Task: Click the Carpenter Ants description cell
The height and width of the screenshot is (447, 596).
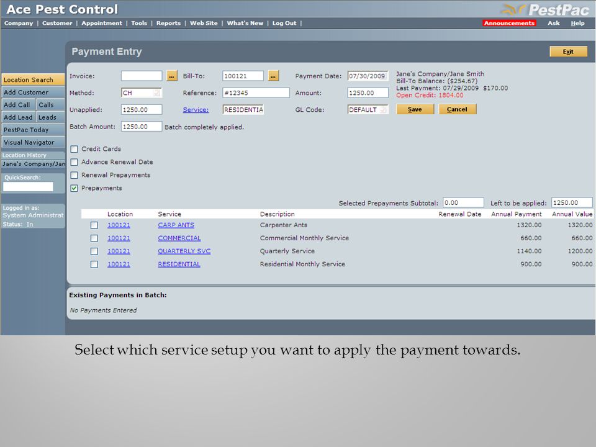Action: pos(284,225)
